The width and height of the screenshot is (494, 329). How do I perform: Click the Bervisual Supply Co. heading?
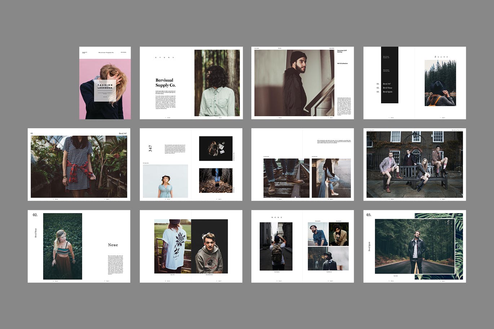(x=165, y=83)
